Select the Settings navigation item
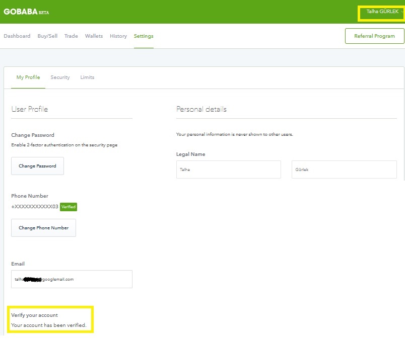405x341 pixels. click(x=144, y=36)
